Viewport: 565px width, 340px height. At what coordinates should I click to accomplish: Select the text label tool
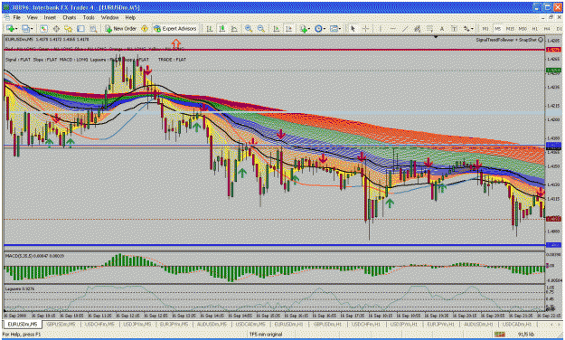(454, 28)
